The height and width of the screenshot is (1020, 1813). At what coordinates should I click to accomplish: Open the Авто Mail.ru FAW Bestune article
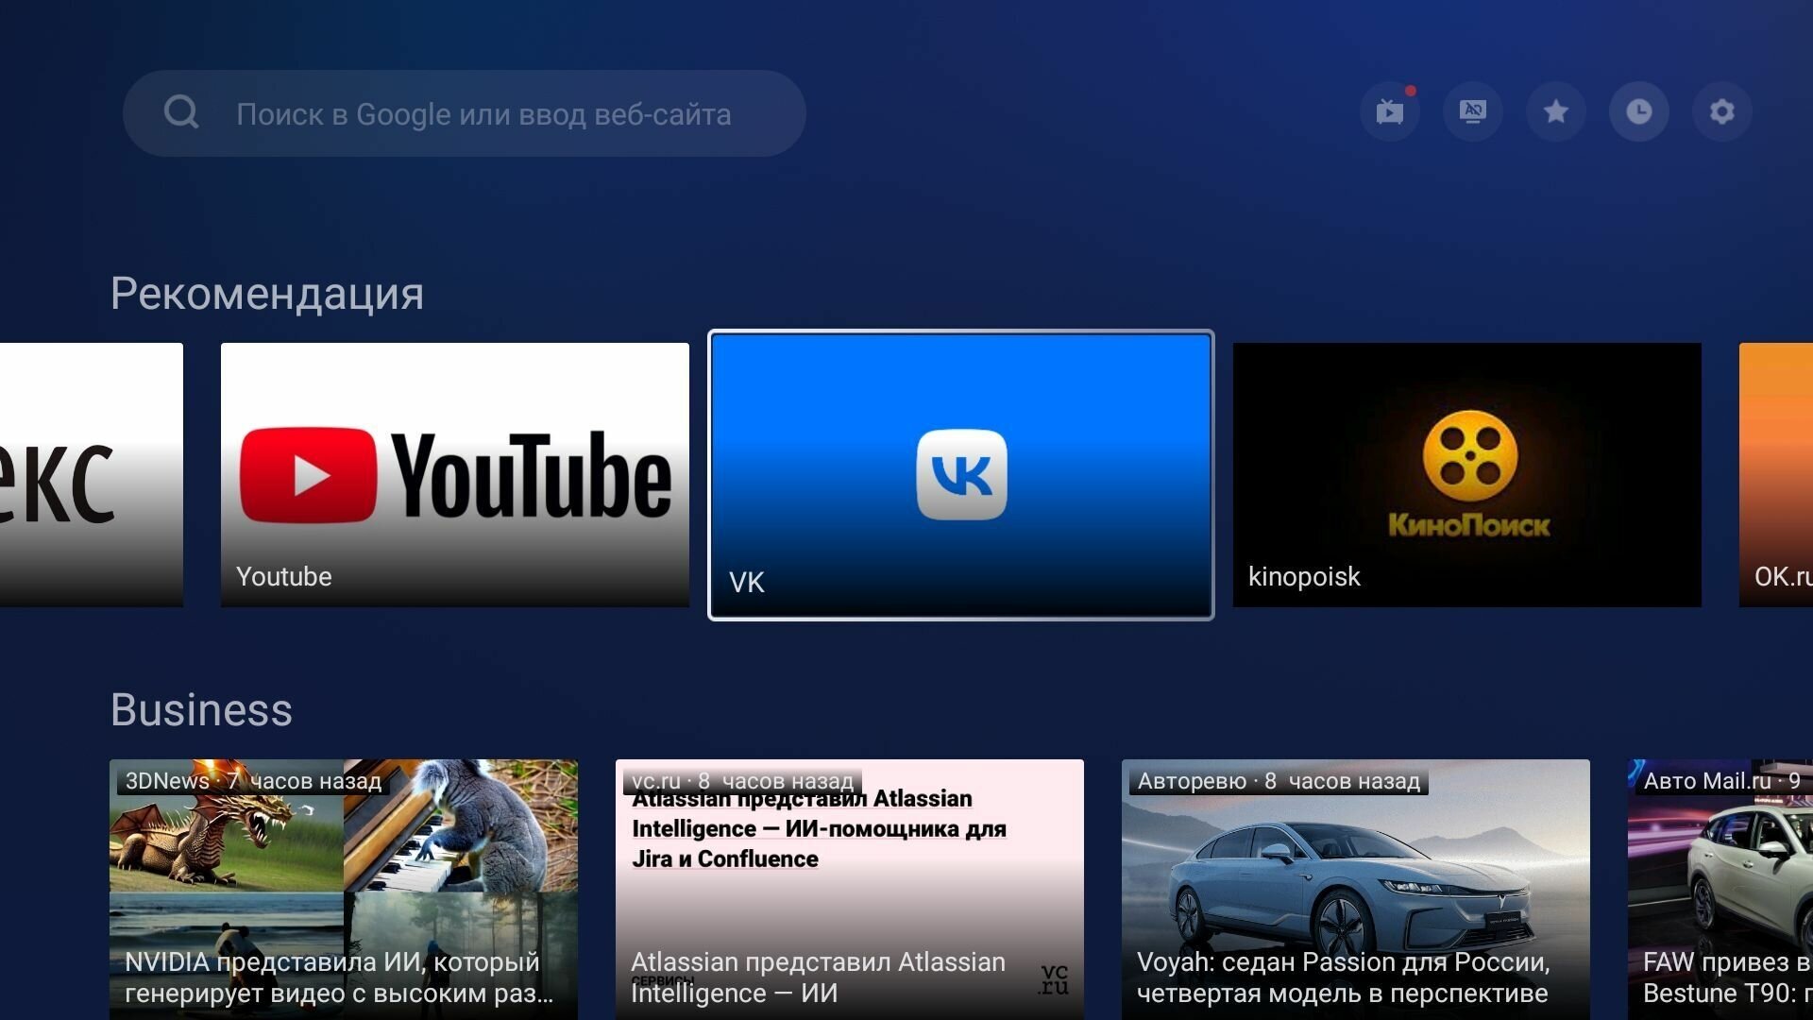1720,890
